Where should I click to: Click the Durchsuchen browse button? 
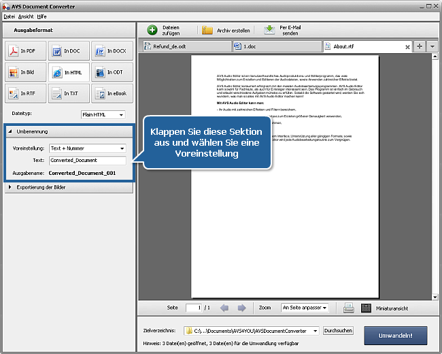pyautogui.click(x=338, y=331)
